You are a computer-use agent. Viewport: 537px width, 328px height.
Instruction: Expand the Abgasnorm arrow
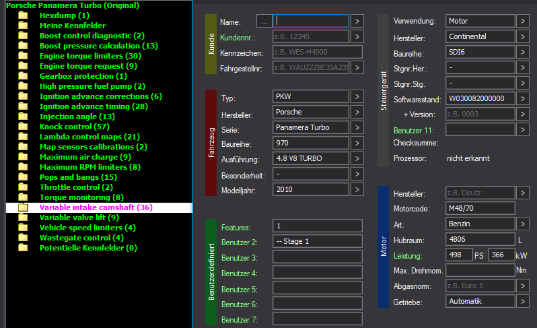523,286
